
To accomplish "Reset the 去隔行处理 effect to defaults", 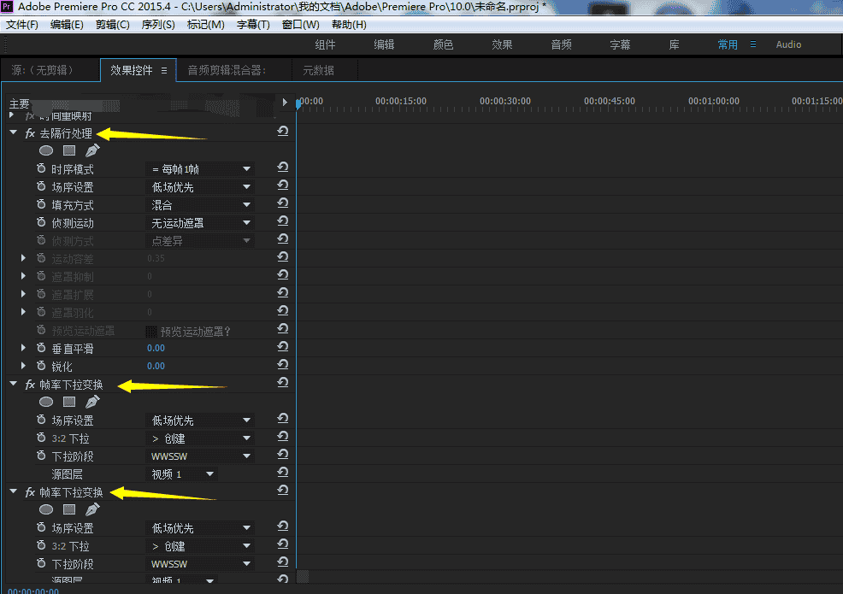I will [x=282, y=131].
